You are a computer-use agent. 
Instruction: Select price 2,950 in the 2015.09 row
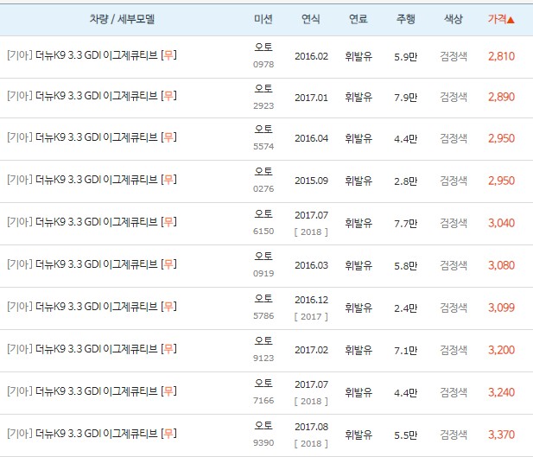point(501,181)
